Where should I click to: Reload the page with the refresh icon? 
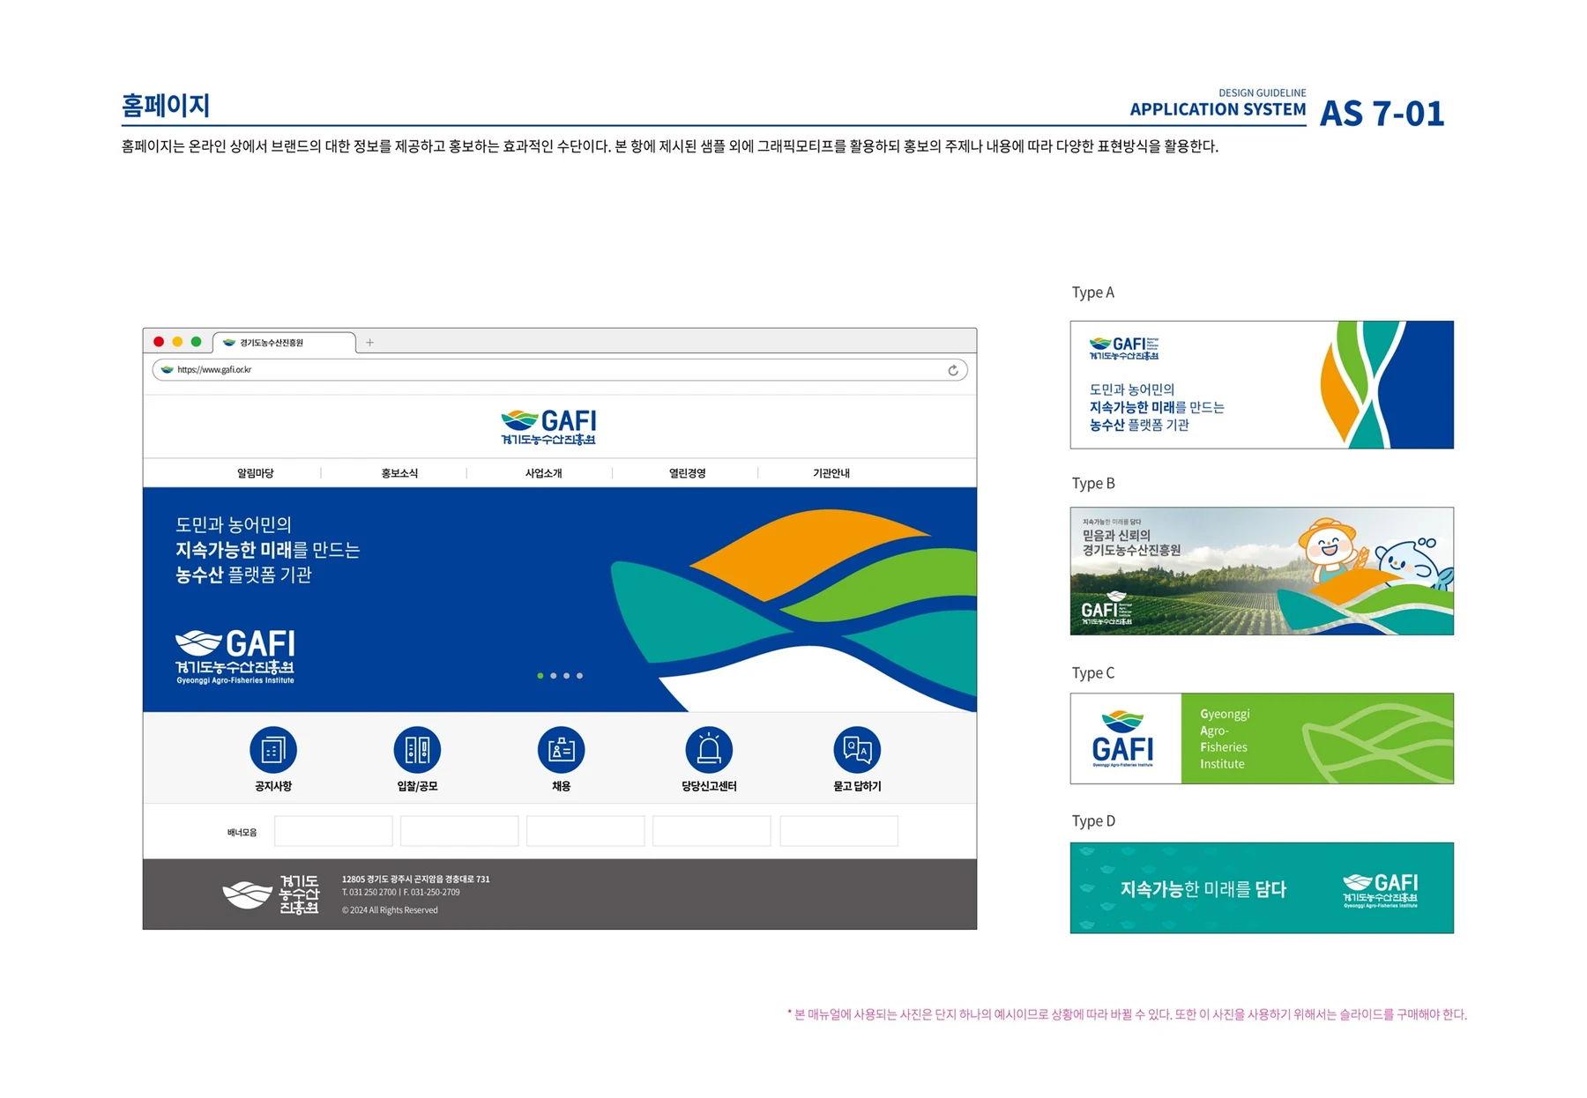[953, 370]
